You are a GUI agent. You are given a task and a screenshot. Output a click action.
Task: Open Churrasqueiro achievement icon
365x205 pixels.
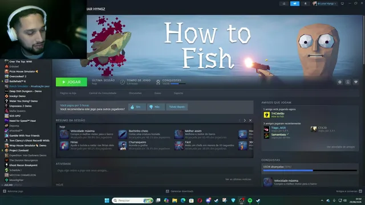(123, 146)
